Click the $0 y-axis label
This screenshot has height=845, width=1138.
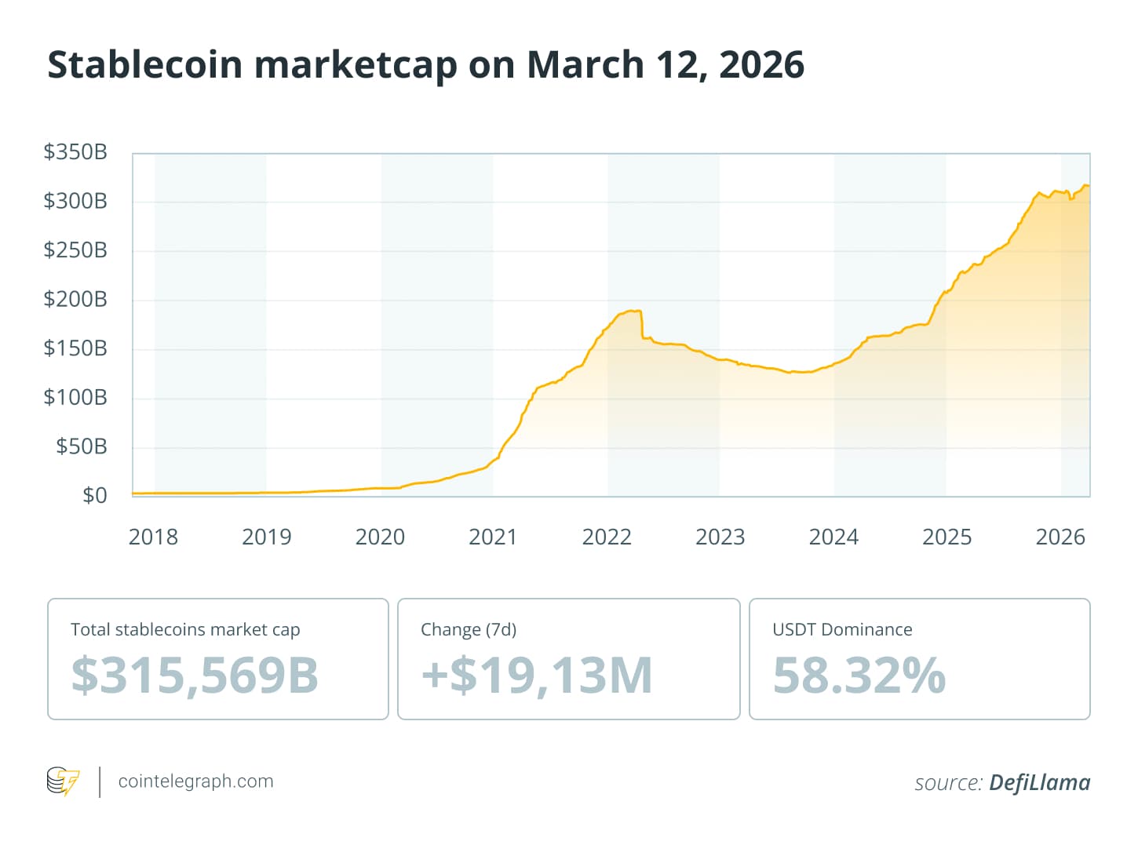coord(95,496)
